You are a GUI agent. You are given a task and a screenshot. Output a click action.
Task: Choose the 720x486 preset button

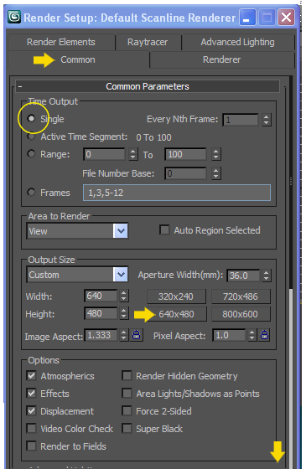241,296
